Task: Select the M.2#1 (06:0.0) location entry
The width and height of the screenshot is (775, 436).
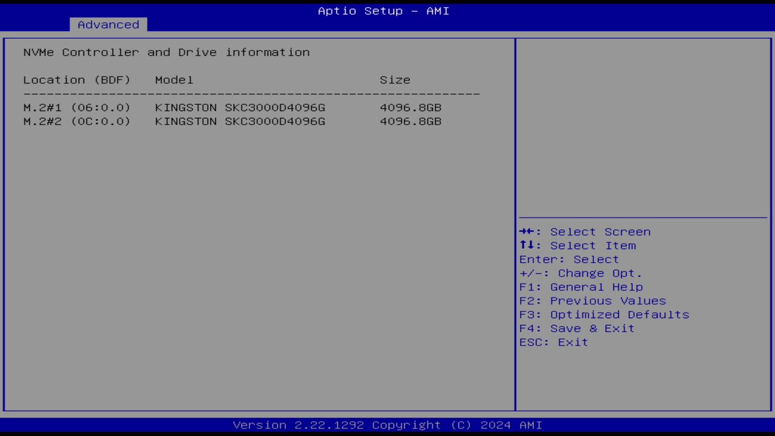Action: (77, 108)
